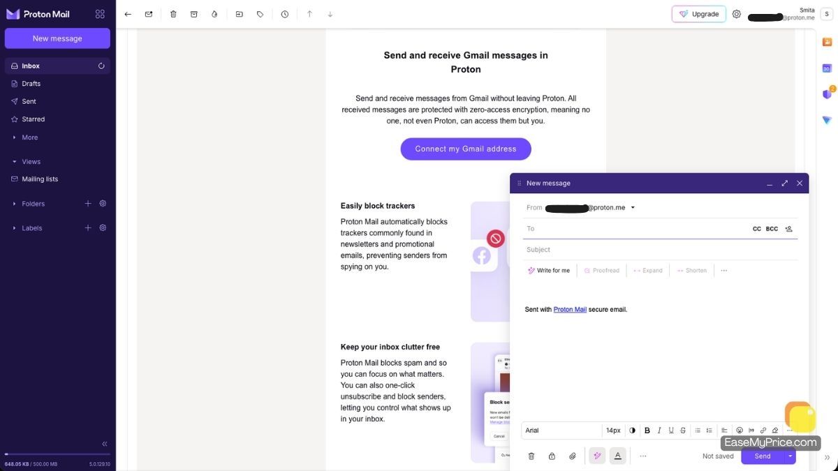Clear formatting with eraser icon
The image size is (838, 471).
[x=775, y=431]
